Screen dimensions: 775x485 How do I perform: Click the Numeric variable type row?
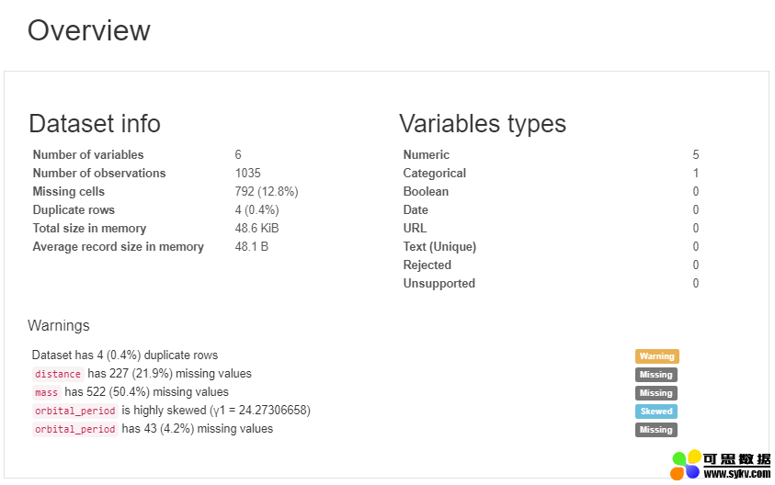click(x=551, y=154)
